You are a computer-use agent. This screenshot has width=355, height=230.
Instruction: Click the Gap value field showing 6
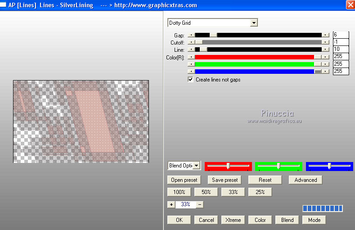click(x=341, y=35)
